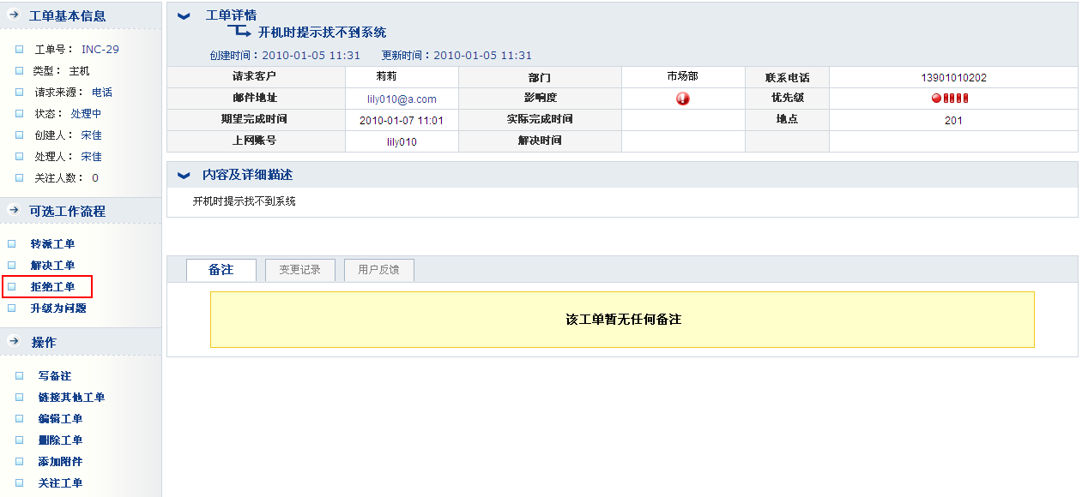Click the 处理中 status value

[87, 114]
